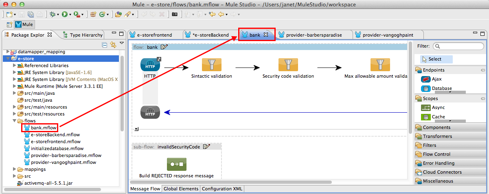The height and width of the screenshot is (194, 489).
Task: Click the palette Filter search field
Action: click(x=458, y=46)
